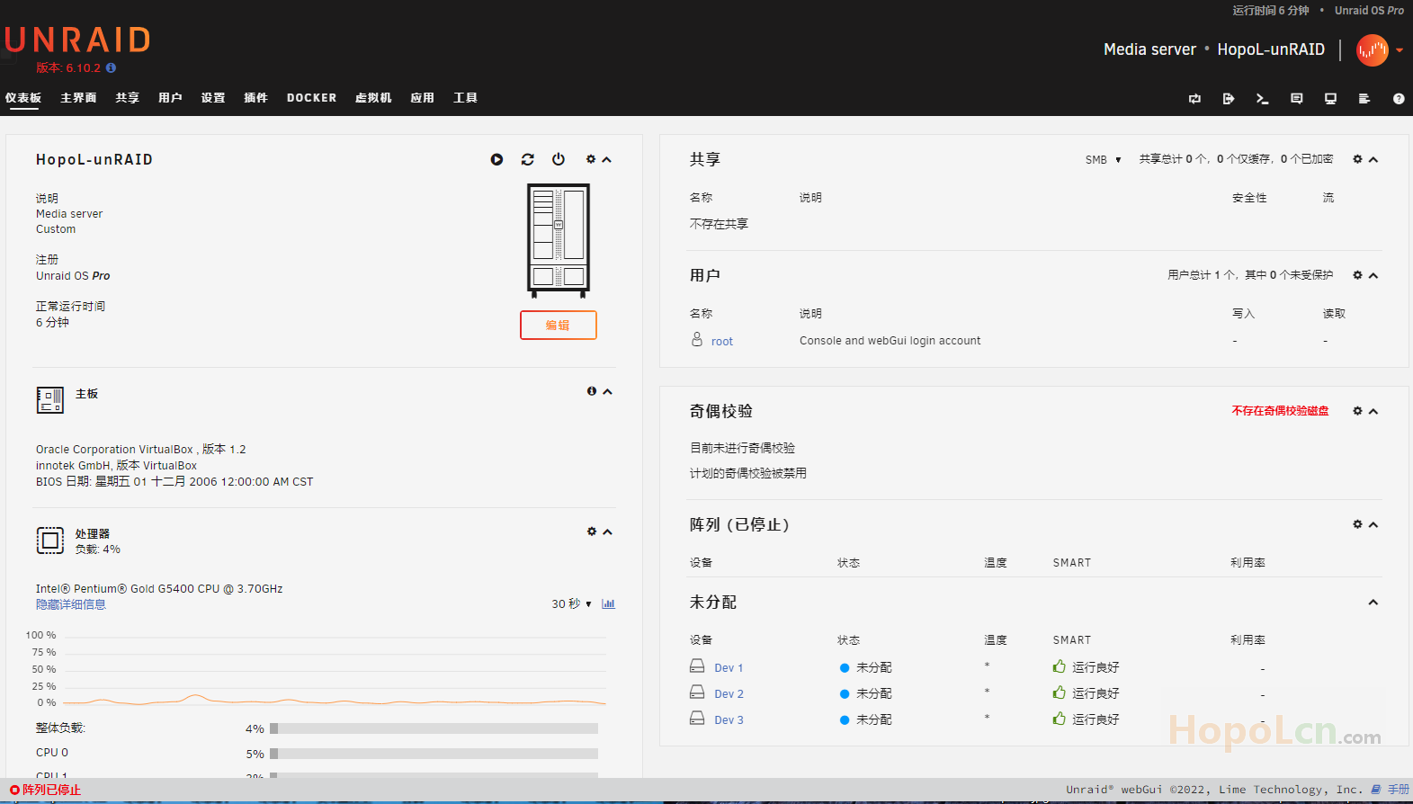Open the user avatar icon
This screenshot has width=1413, height=804.
click(1373, 50)
